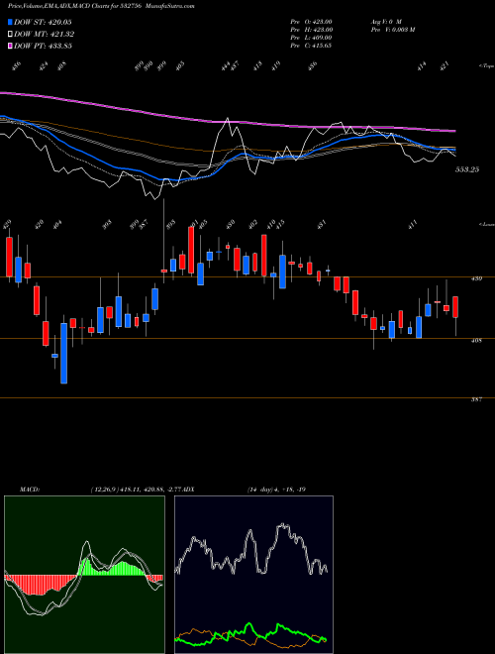Open the green MACD histogram chart

[x=84, y=575]
